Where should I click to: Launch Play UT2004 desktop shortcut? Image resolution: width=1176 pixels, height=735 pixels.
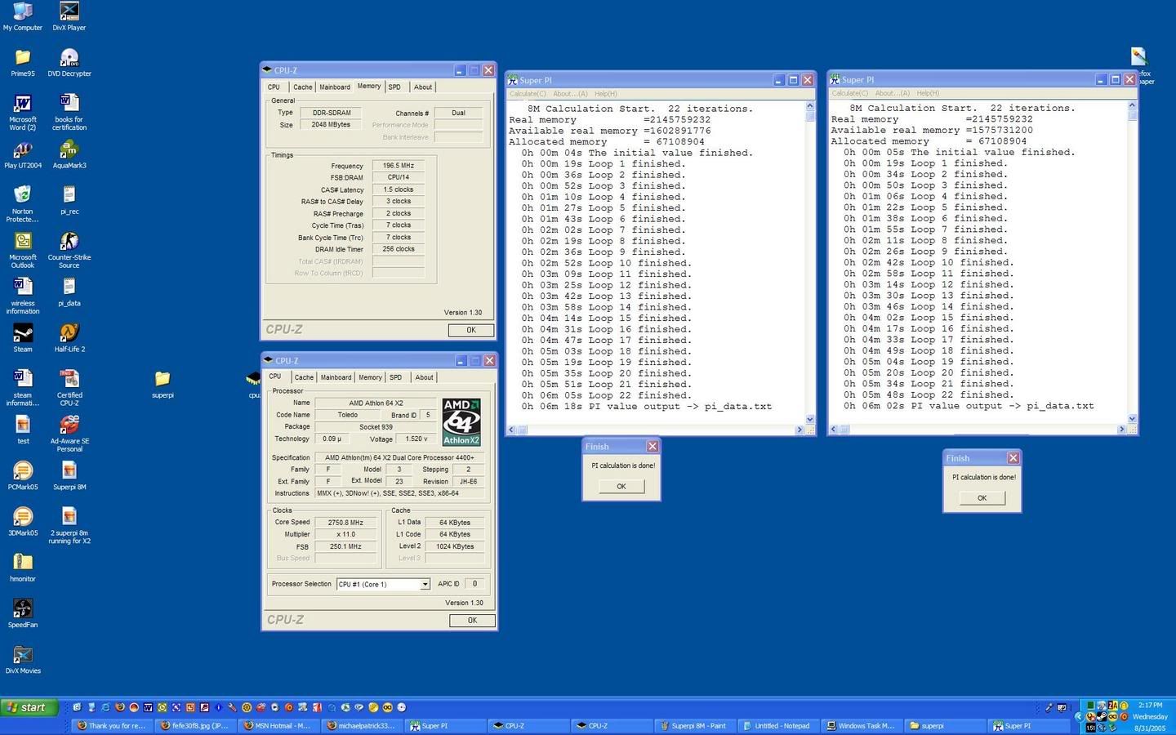[22, 154]
